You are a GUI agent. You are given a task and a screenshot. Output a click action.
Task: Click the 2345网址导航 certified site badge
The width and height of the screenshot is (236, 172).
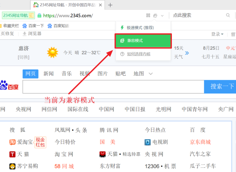tap(18, 15)
